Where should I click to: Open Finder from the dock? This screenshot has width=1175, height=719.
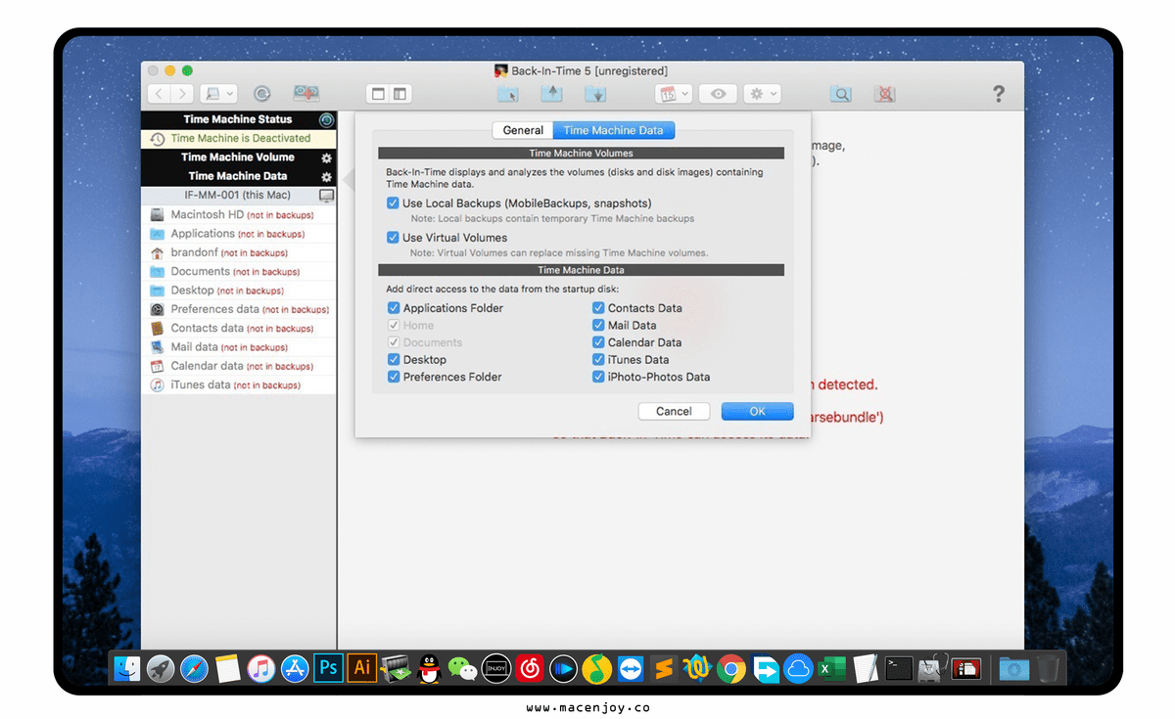click(127, 668)
